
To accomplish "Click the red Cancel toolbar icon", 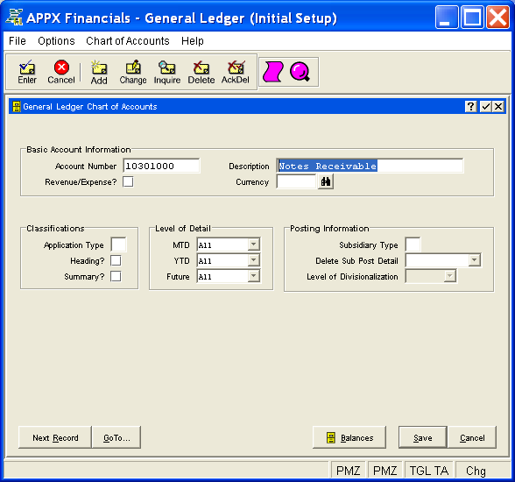I will (x=61, y=72).
